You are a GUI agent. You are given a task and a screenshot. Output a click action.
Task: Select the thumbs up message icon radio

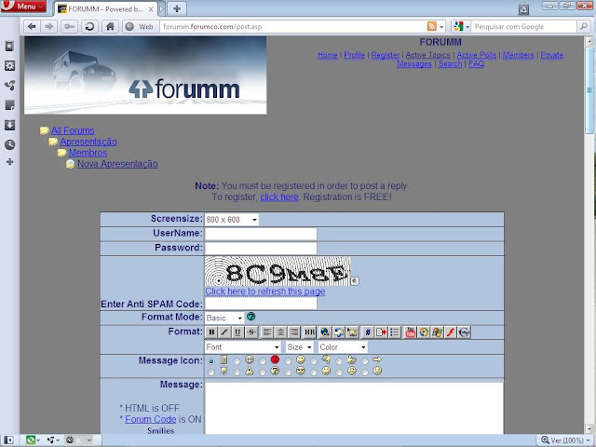pos(339,361)
